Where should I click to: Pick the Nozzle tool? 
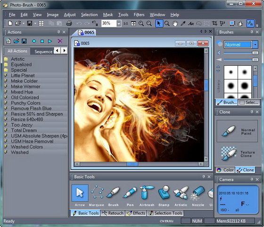point(198,195)
